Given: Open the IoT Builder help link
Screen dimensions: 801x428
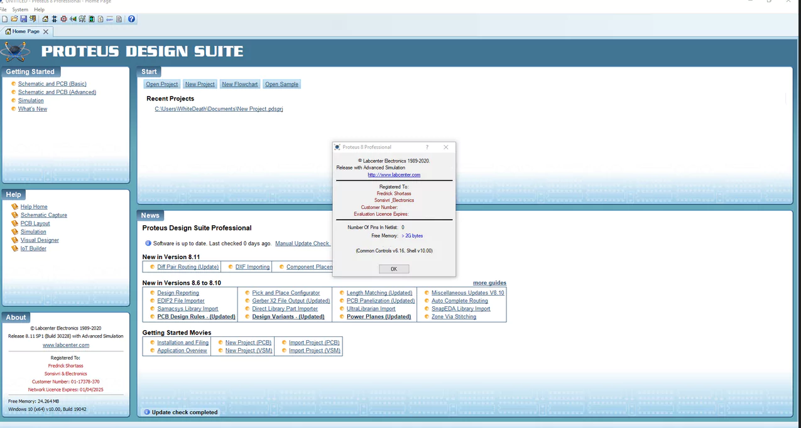Looking at the screenshot, I should [x=33, y=249].
